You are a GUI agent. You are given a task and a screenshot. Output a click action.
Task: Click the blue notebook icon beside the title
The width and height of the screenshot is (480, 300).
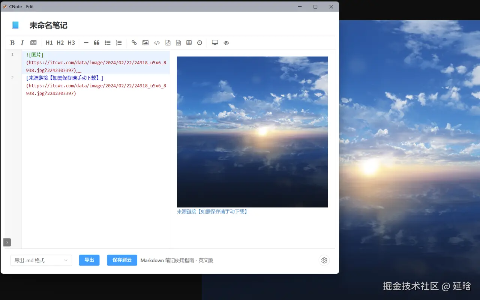pyautogui.click(x=15, y=25)
